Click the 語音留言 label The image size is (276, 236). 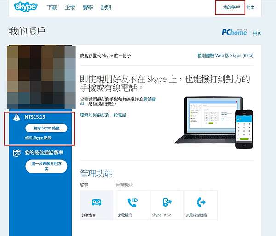point(89,215)
